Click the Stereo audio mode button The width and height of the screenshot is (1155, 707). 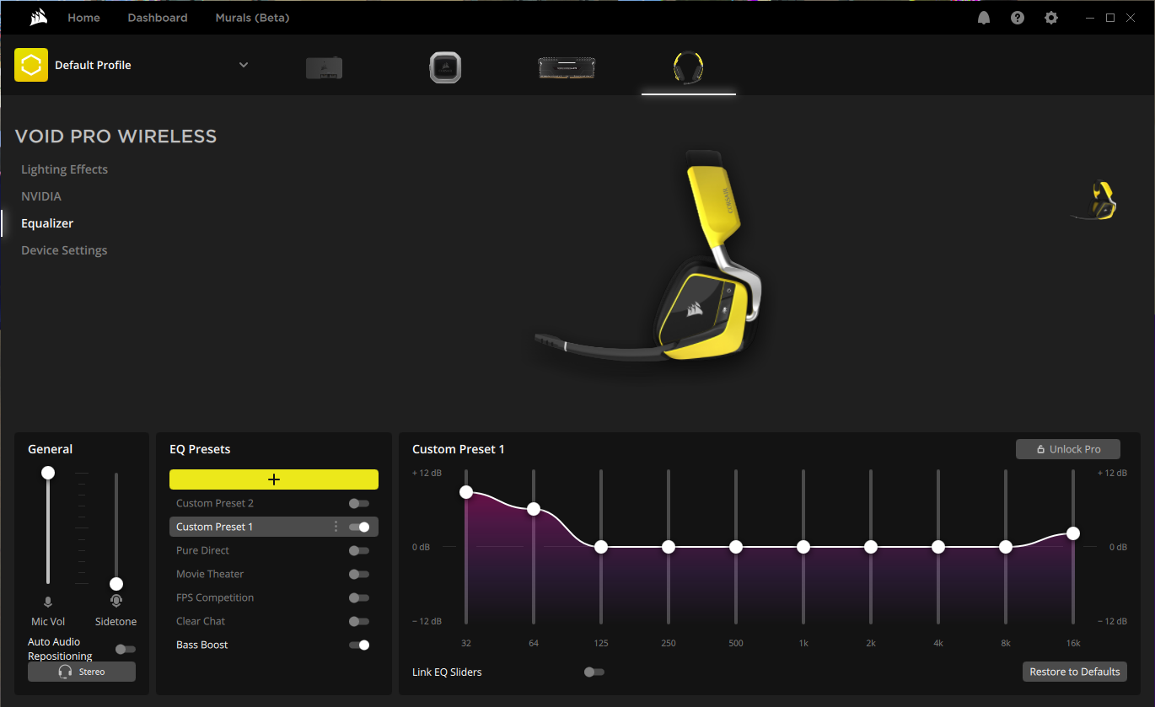pyautogui.click(x=82, y=672)
